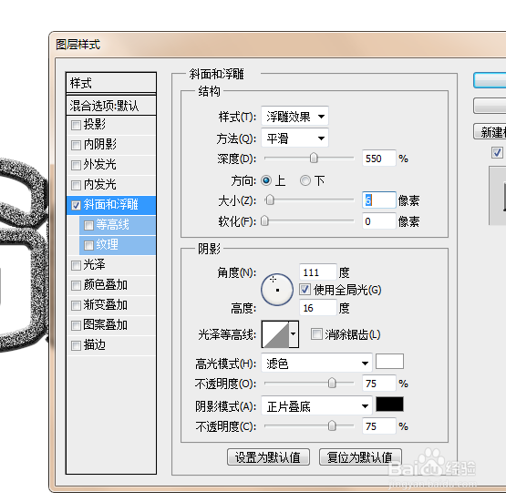Viewport: 506px width, 502px height.
Task: Select the 斜面和浮雕 list entry
Action: point(111,205)
